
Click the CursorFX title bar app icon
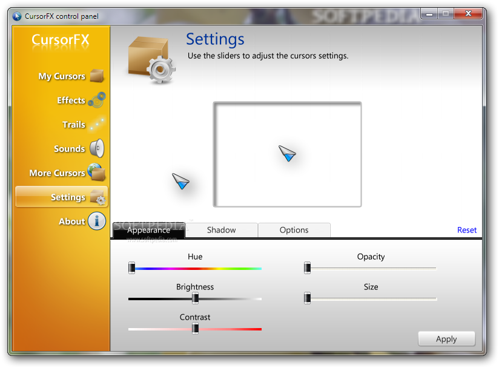[17, 16]
